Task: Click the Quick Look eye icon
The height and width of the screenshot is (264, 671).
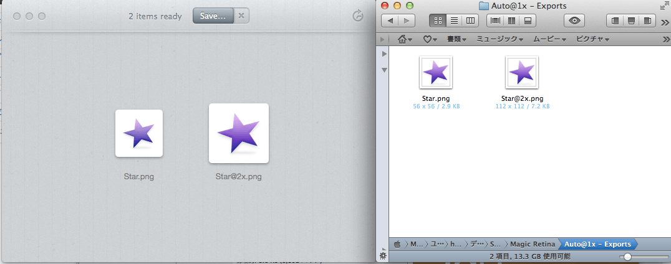Action: point(574,21)
